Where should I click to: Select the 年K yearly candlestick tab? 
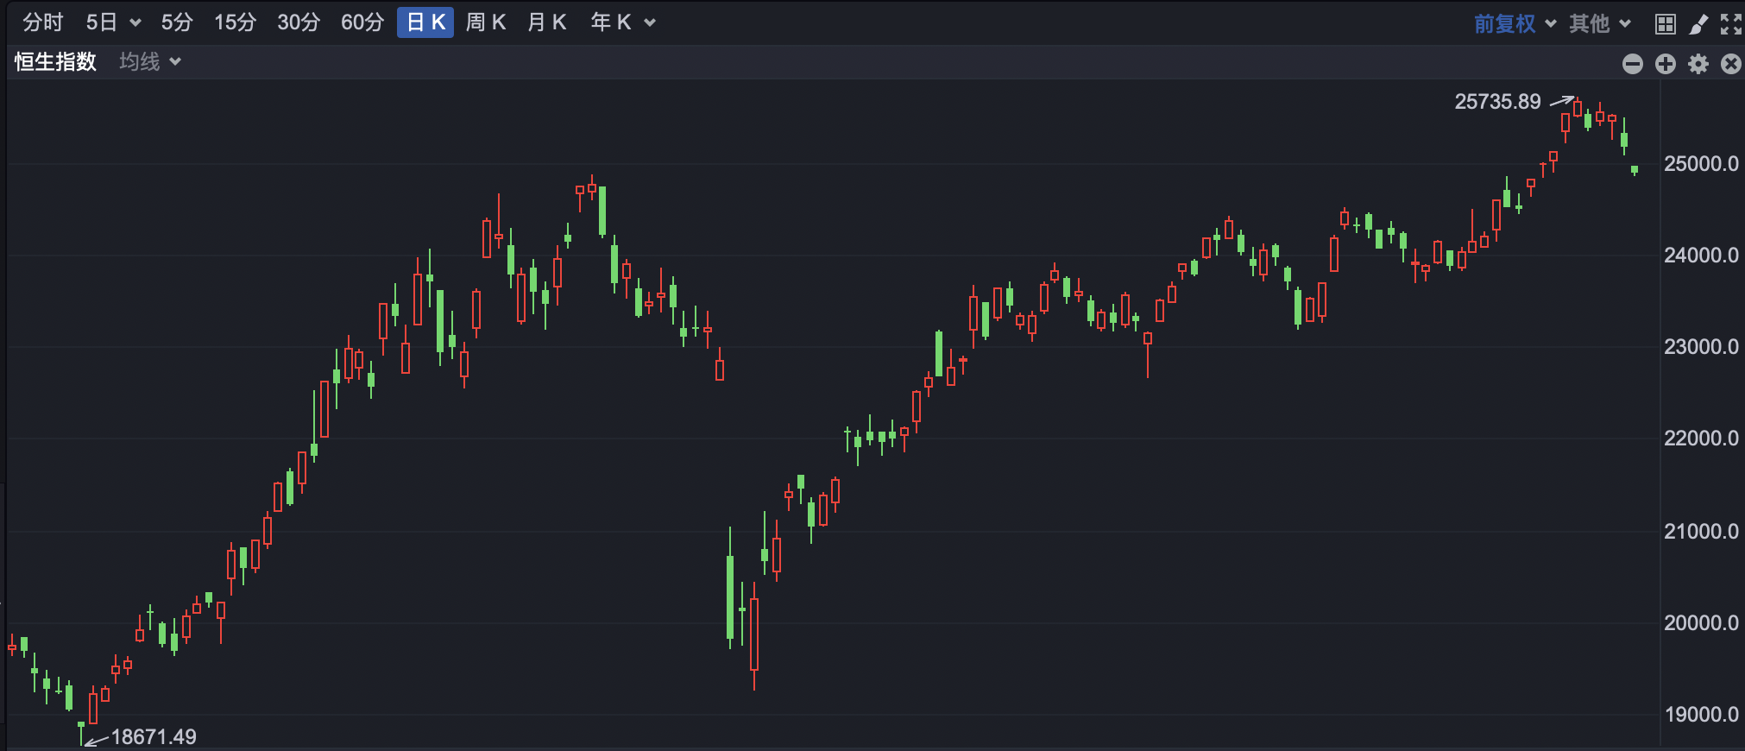click(x=611, y=22)
